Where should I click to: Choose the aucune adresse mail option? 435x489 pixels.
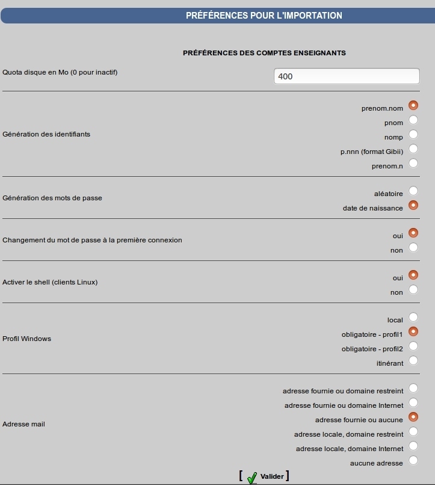pyautogui.click(x=413, y=460)
